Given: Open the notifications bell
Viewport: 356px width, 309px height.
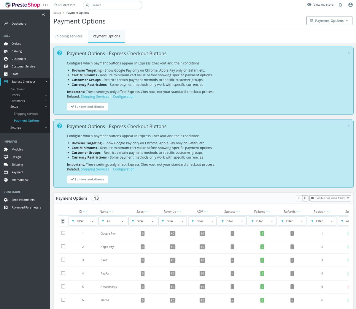Looking at the screenshot, I should [x=340, y=5].
